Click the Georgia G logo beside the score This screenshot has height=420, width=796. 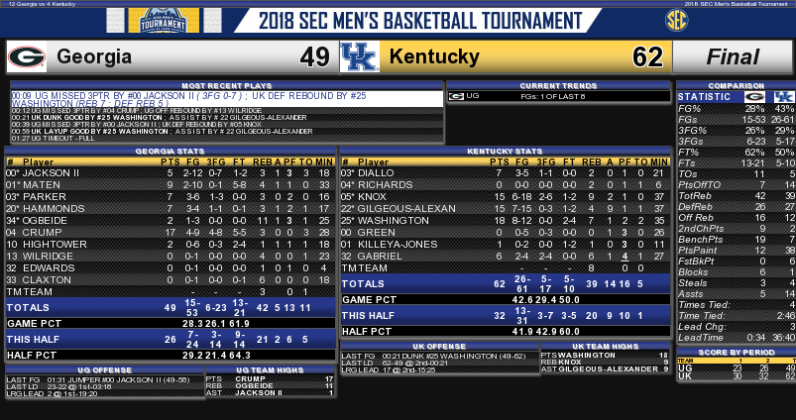point(27,56)
